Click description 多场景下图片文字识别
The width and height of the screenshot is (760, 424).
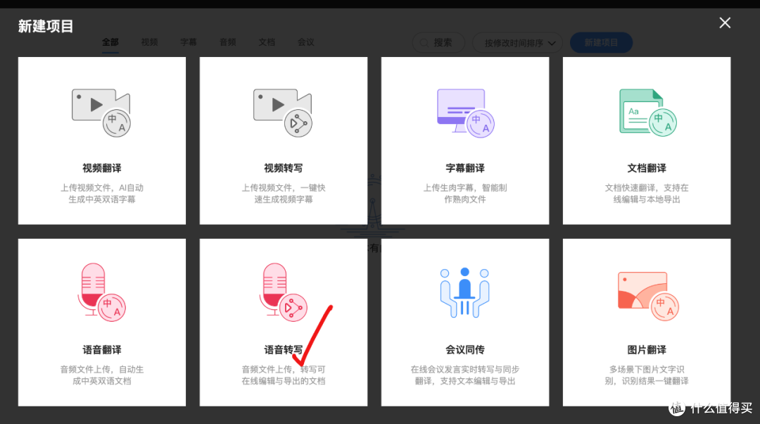tap(647, 375)
